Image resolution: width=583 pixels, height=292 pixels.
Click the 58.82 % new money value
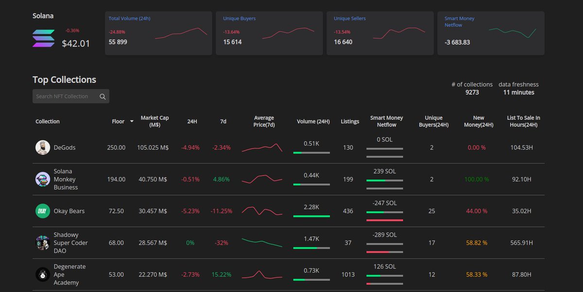coord(477,243)
